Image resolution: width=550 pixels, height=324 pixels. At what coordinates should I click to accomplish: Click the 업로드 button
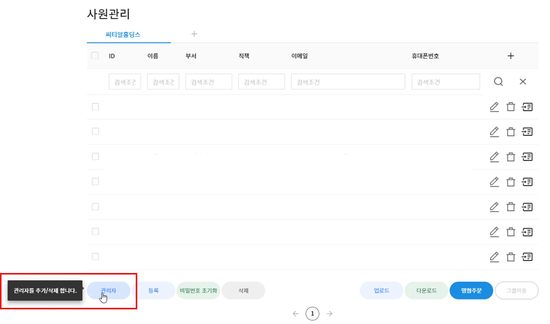pos(381,290)
